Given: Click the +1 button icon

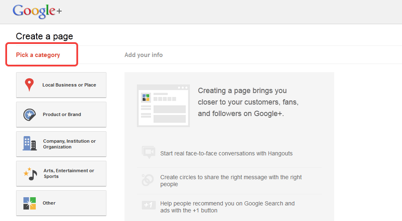Looking at the screenshot, I should [149, 205].
